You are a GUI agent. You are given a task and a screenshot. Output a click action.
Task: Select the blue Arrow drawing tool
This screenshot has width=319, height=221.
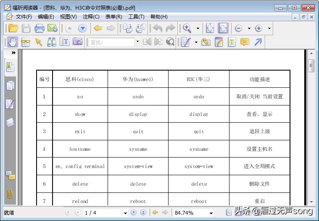tap(258, 42)
